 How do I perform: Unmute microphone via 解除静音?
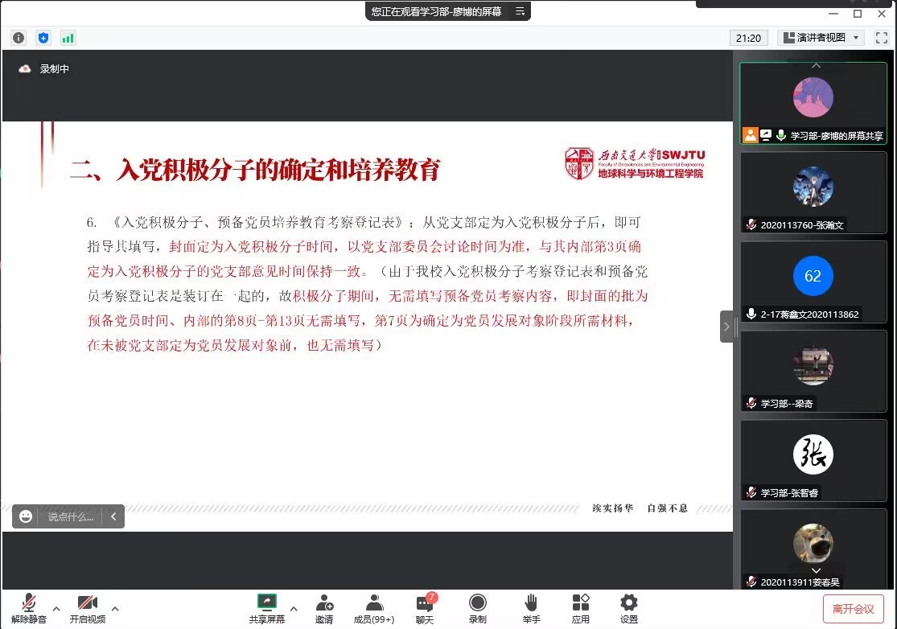[x=29, y=609]
